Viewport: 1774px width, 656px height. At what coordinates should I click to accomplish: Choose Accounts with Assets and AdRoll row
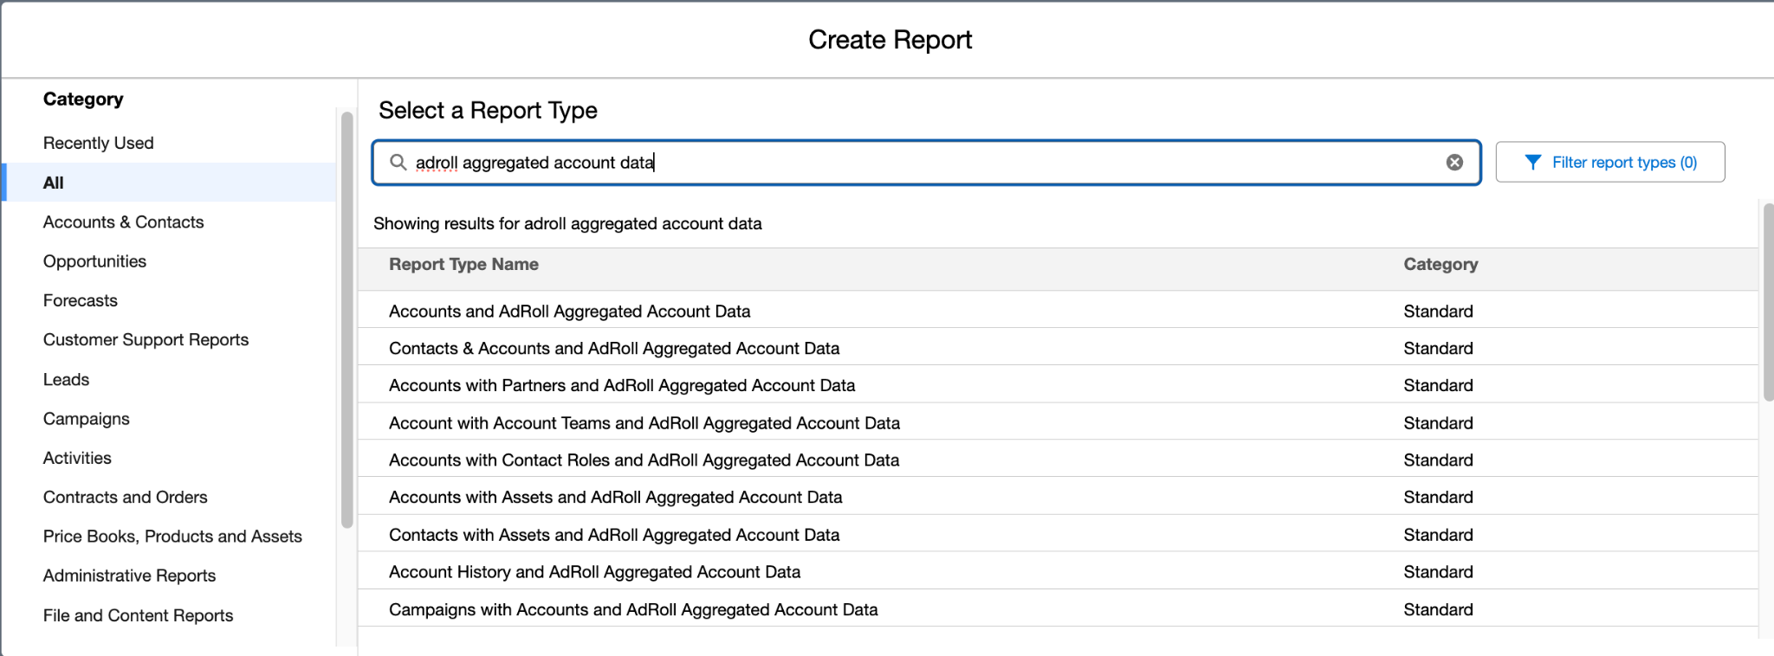click(1058, 498)
